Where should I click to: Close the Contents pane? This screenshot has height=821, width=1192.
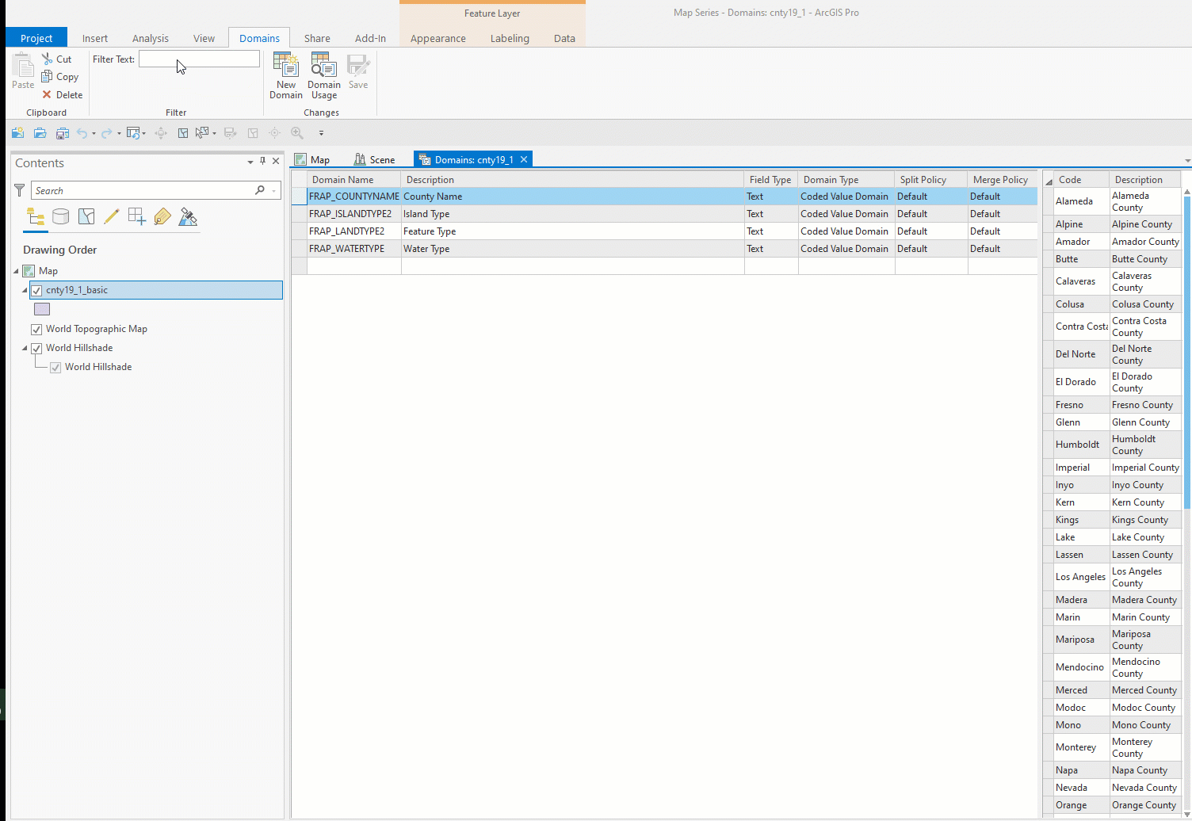[276, 161]
